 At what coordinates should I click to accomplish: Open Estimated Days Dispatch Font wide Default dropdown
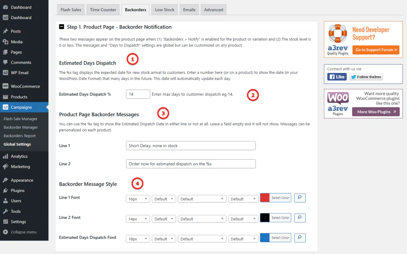point(202,239)
